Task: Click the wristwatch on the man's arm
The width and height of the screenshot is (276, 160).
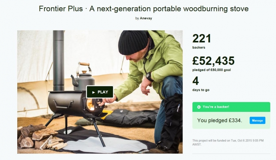Action: click(x=149, y=77)
